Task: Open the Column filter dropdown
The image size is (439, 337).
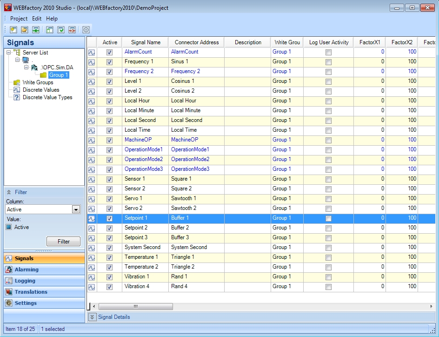Action: click(76, 210)
